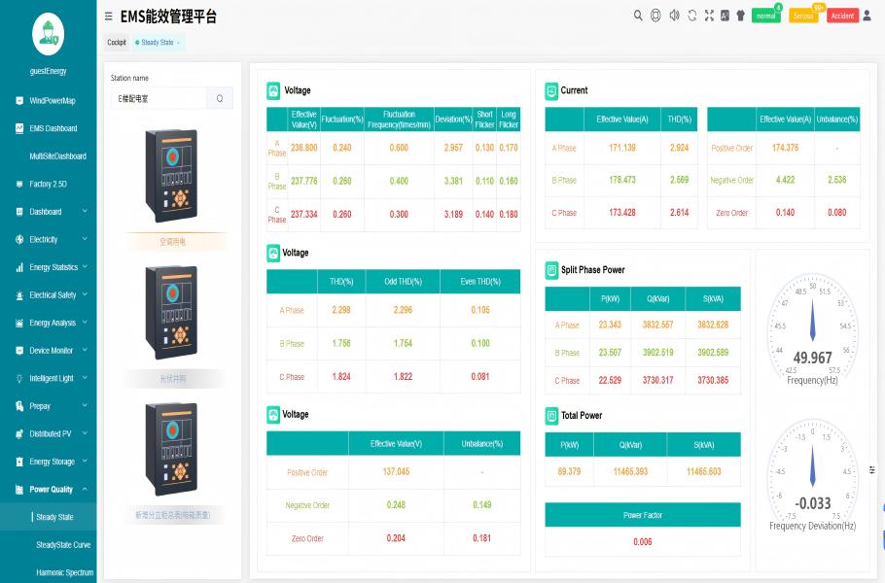Viewport: 885px width, 583px height.
Task: Click the speaker sound icon in the header
Action: click(674, 16)
